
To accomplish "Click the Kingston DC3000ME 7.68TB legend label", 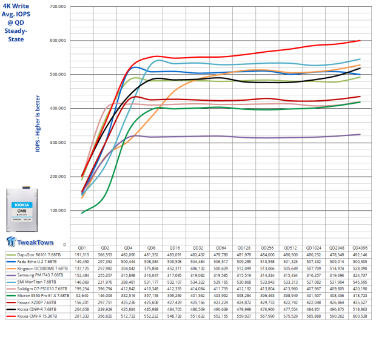I will point(42,268).
